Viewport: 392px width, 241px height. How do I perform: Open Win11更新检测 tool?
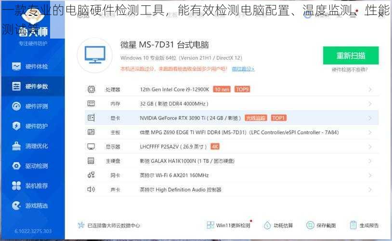click(x=229, y=225)
